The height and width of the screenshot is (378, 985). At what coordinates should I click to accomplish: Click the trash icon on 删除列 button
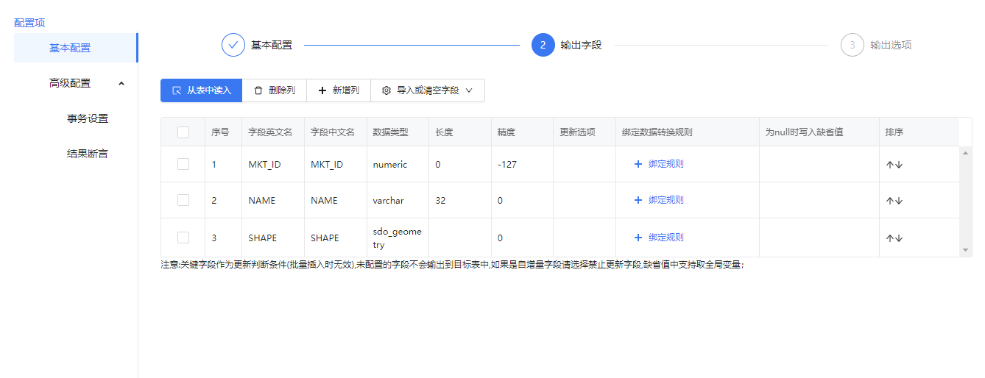(x=258, y=90)
